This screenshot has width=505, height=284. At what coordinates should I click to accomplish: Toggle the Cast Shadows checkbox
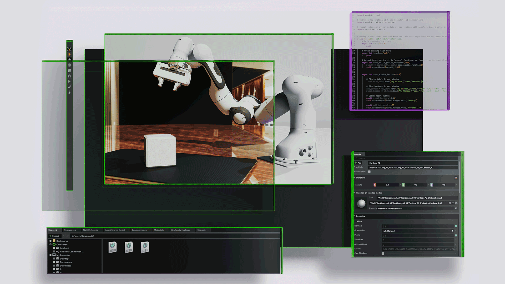[383, 253]
